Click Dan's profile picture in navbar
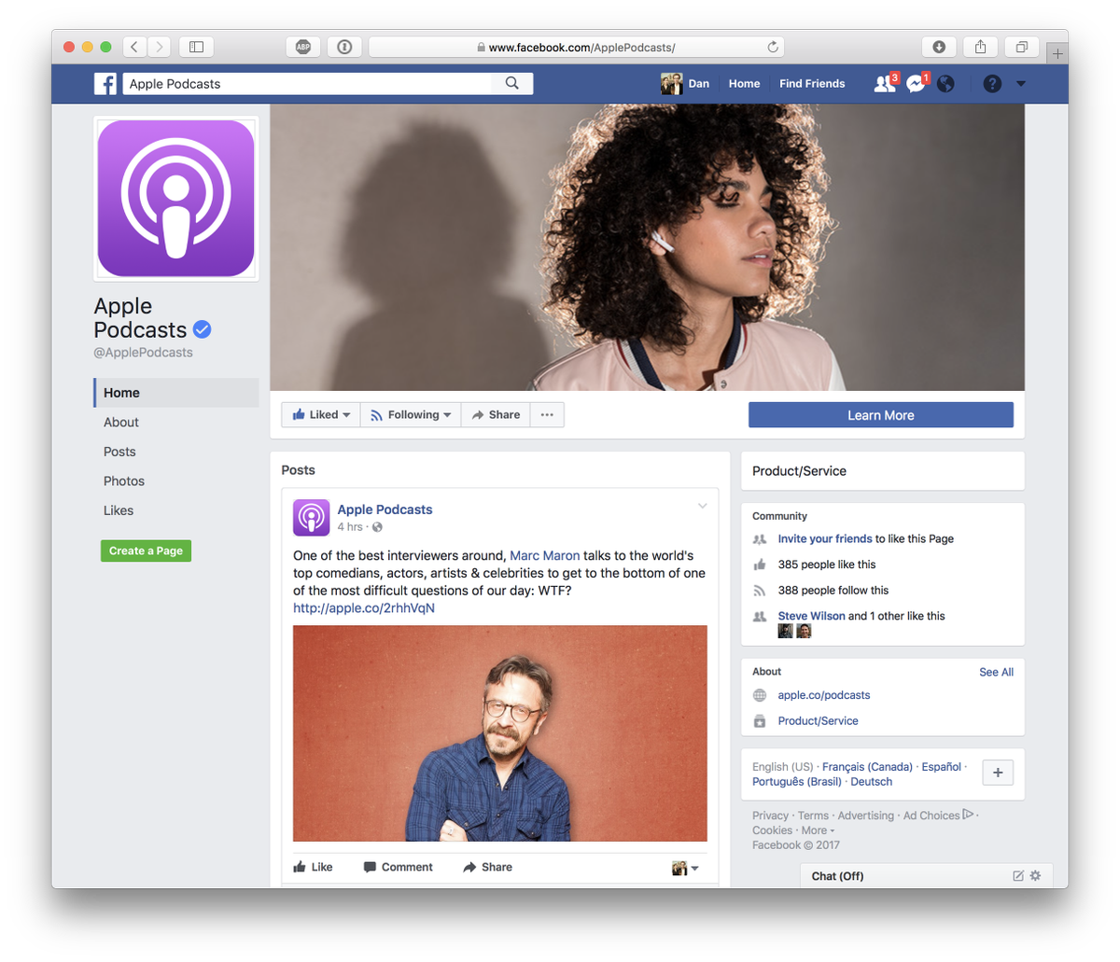This screenshot has height=962, width=1120. 671,84
